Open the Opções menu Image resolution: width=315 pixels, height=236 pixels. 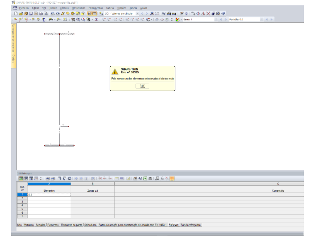[122, 8]
